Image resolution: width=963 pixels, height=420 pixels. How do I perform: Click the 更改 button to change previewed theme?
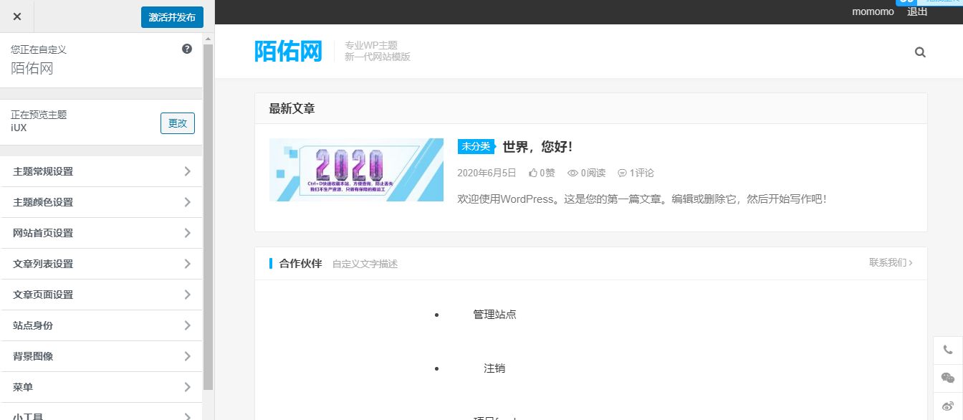point(177,123)
